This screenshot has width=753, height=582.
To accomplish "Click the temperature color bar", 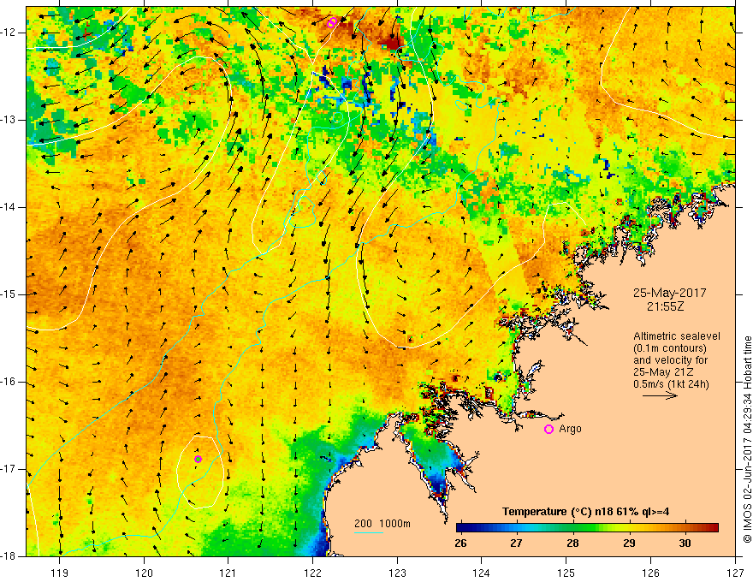I will [587, 528].
